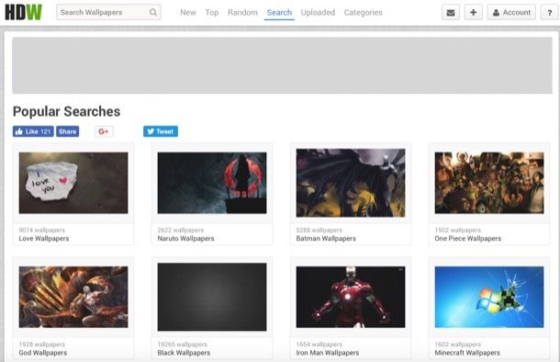The height and width of the screenshot is (362, 560).
Task: Click the Naruto Wallpapers link
Action: pyautogui.click(x=185, y=238)
